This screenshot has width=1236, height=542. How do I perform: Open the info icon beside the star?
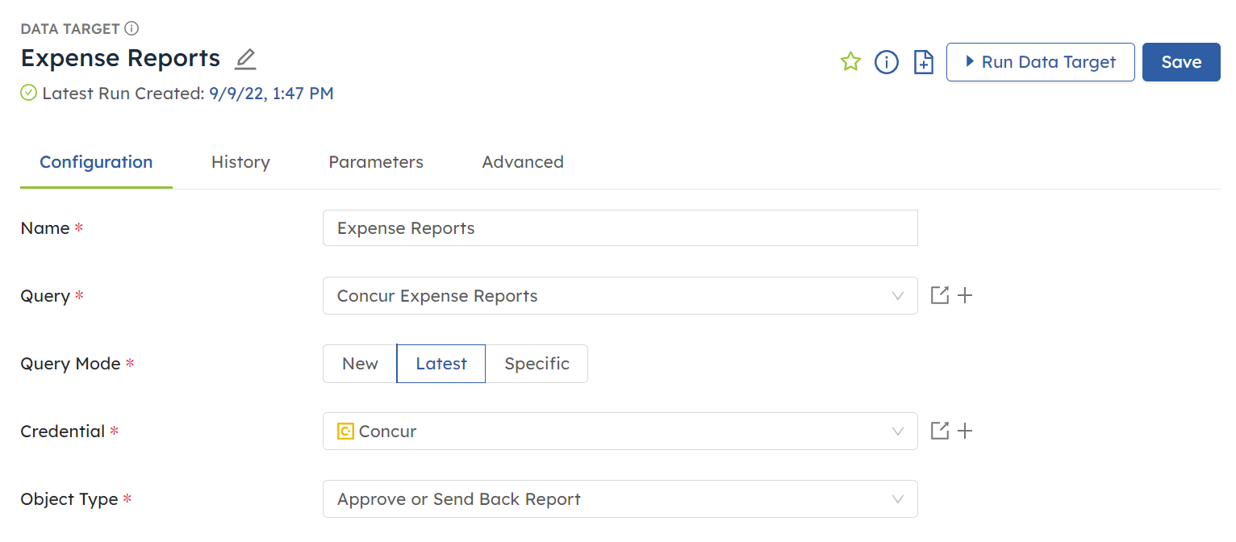[886, 61]
